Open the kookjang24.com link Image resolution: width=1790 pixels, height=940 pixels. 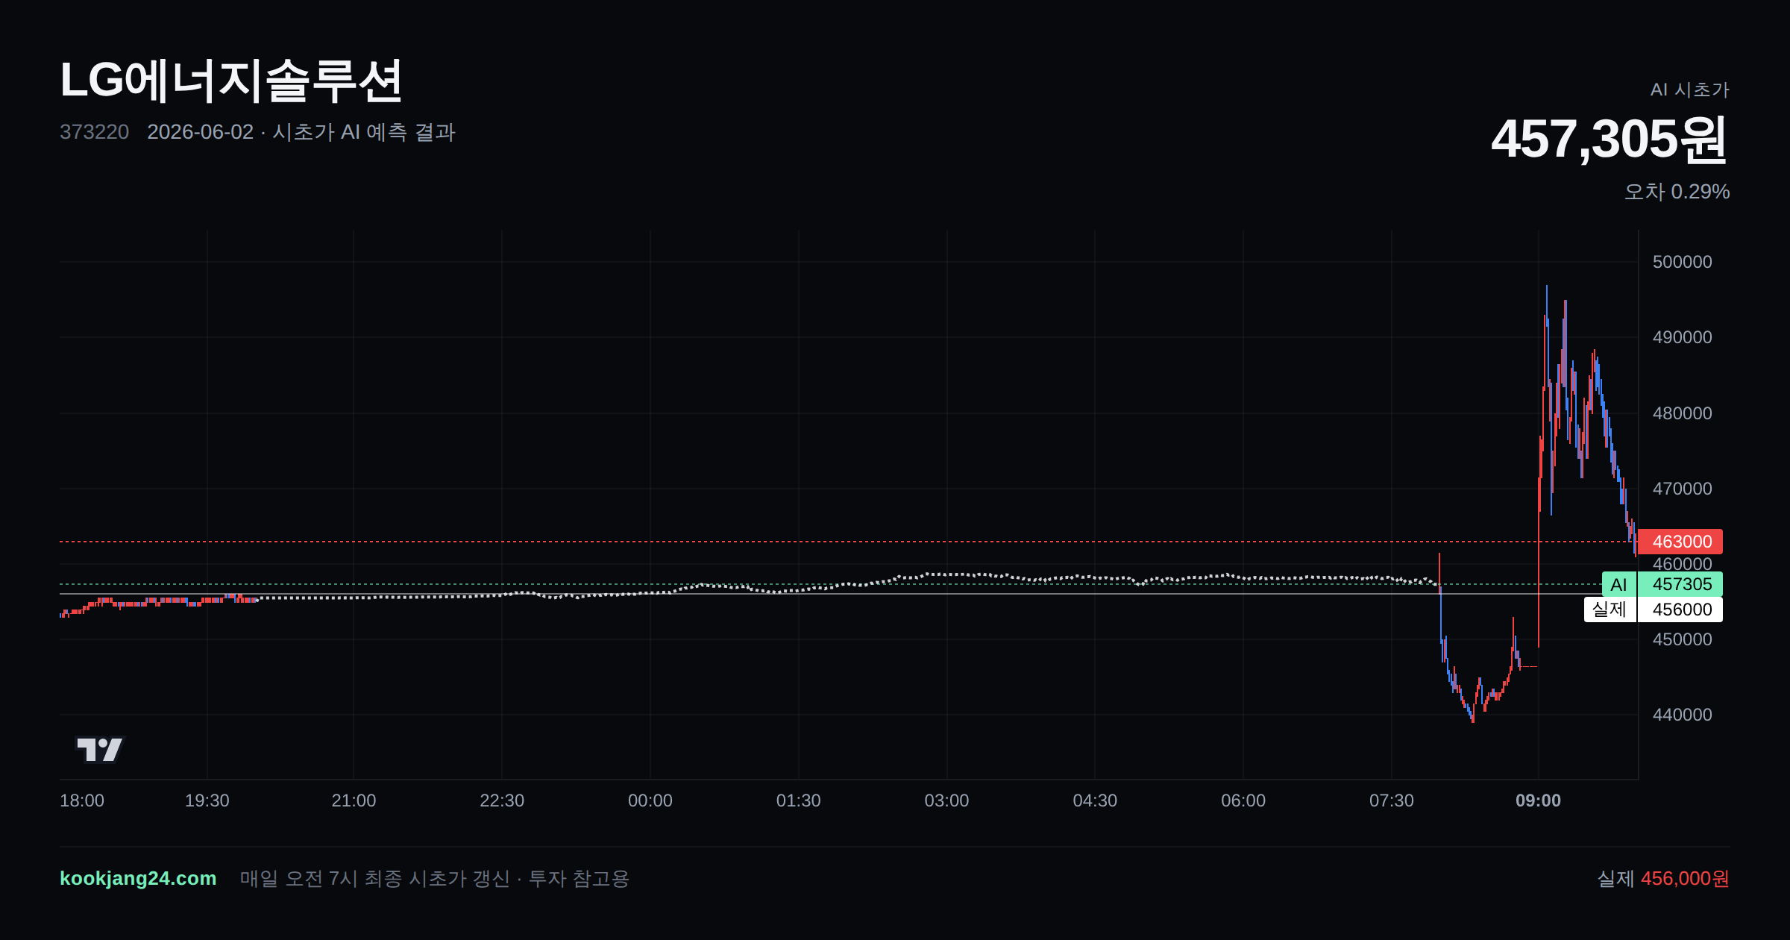tap(138, 878)
